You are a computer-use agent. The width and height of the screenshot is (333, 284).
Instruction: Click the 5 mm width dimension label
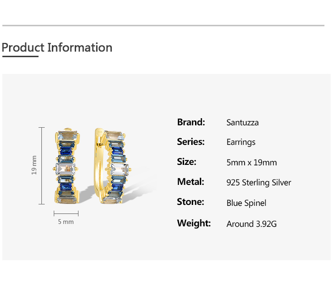click(66, 222)
